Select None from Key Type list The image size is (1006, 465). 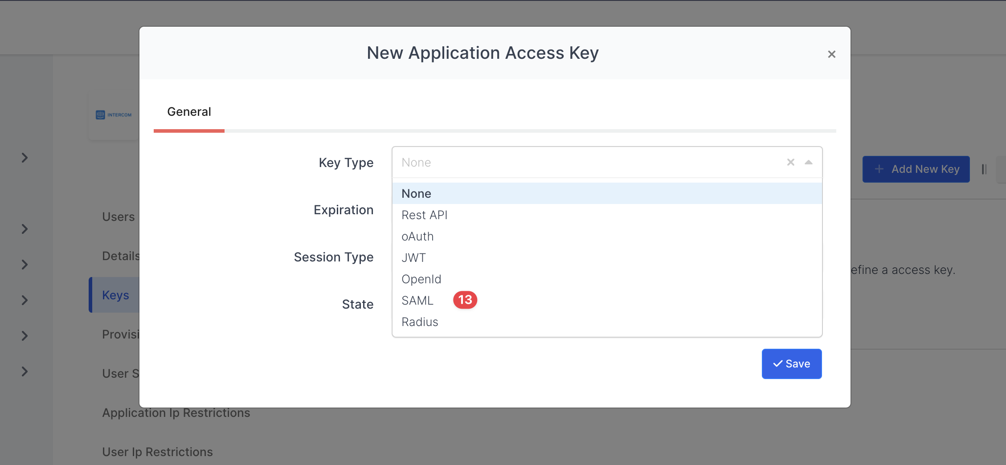tap(416, 194)
